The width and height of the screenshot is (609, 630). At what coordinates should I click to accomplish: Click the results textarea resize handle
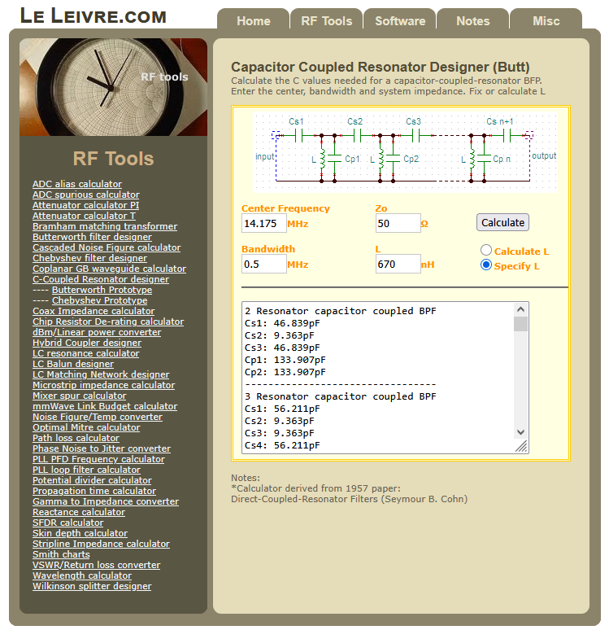coord(521,446)
